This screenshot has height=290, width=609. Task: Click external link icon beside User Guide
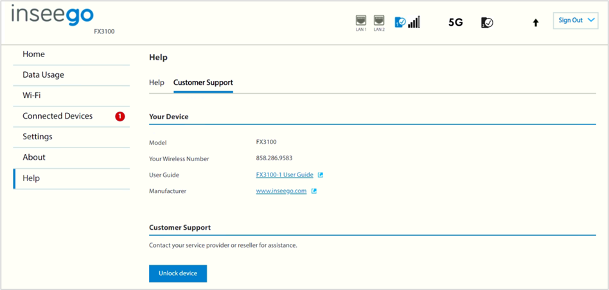pos(321,175)
